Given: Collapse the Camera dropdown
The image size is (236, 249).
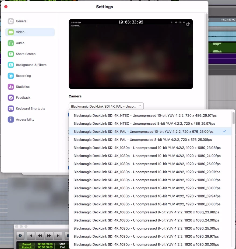Looking at the screenshot, I should (x=106, y=106).
